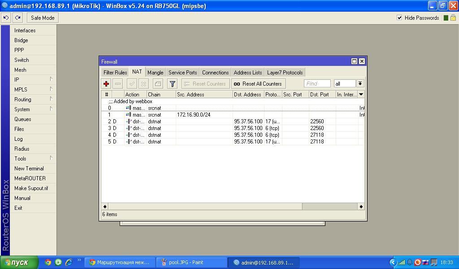Open Queues from sidebar

pos(33,119)
